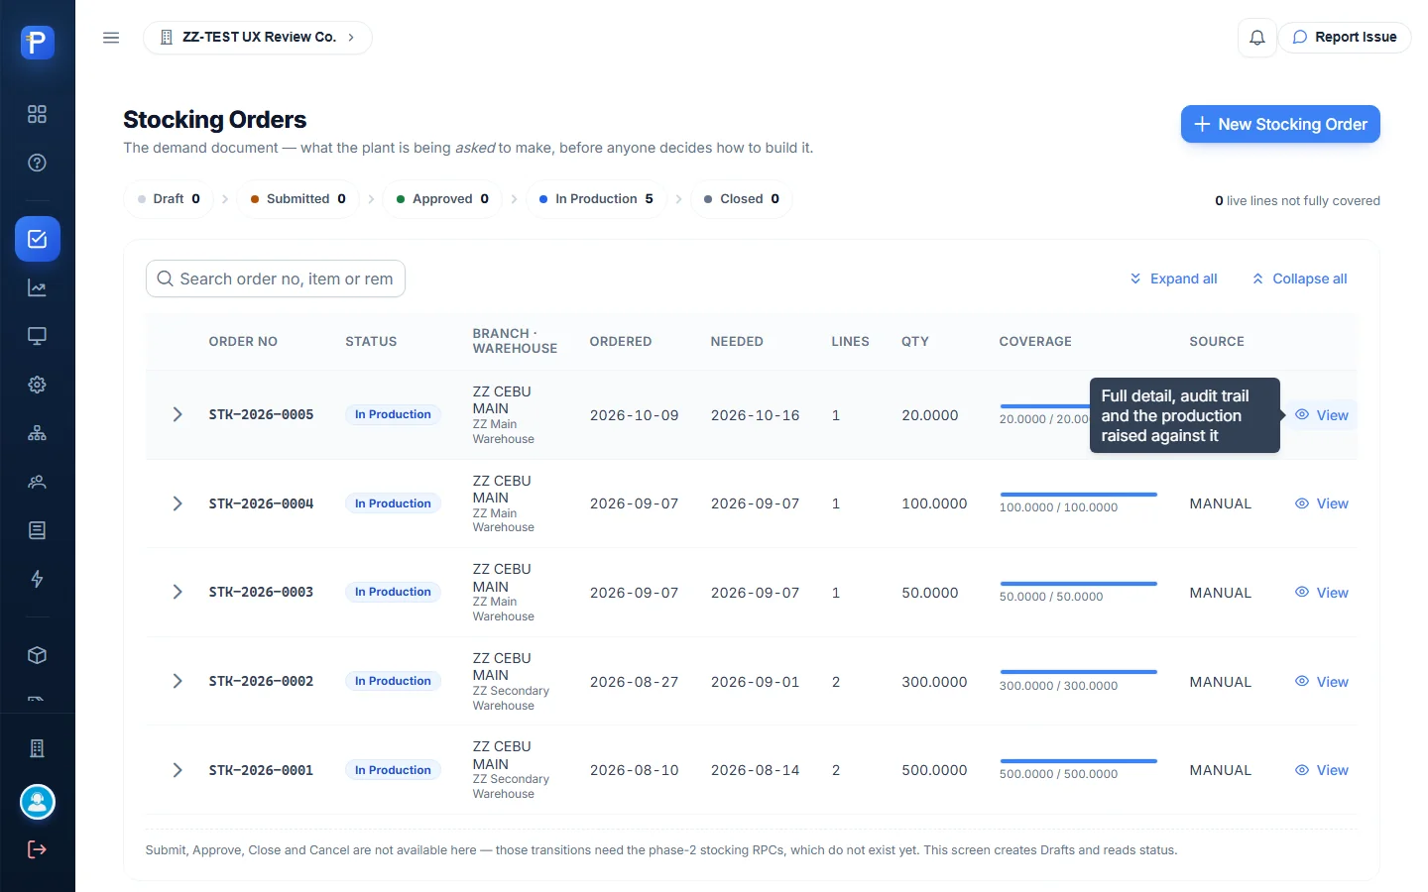Open the document list icon in sidebar
Viewport: 1428px width, 892px height.
click(37, 530)
